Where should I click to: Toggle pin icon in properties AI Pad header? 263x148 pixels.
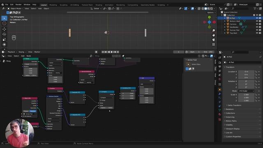coord(260,57)
